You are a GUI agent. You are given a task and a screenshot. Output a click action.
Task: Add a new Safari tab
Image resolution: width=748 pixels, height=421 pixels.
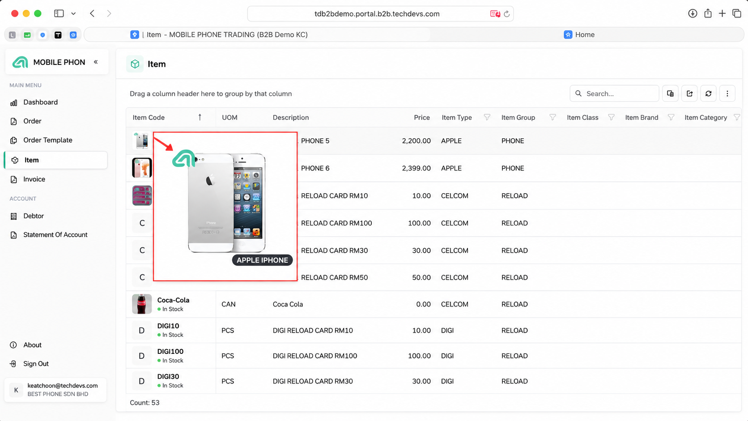click(x=722, y=13)
